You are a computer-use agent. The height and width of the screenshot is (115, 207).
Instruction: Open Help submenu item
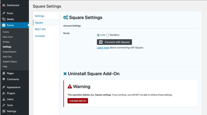click(x=5, y=67)
